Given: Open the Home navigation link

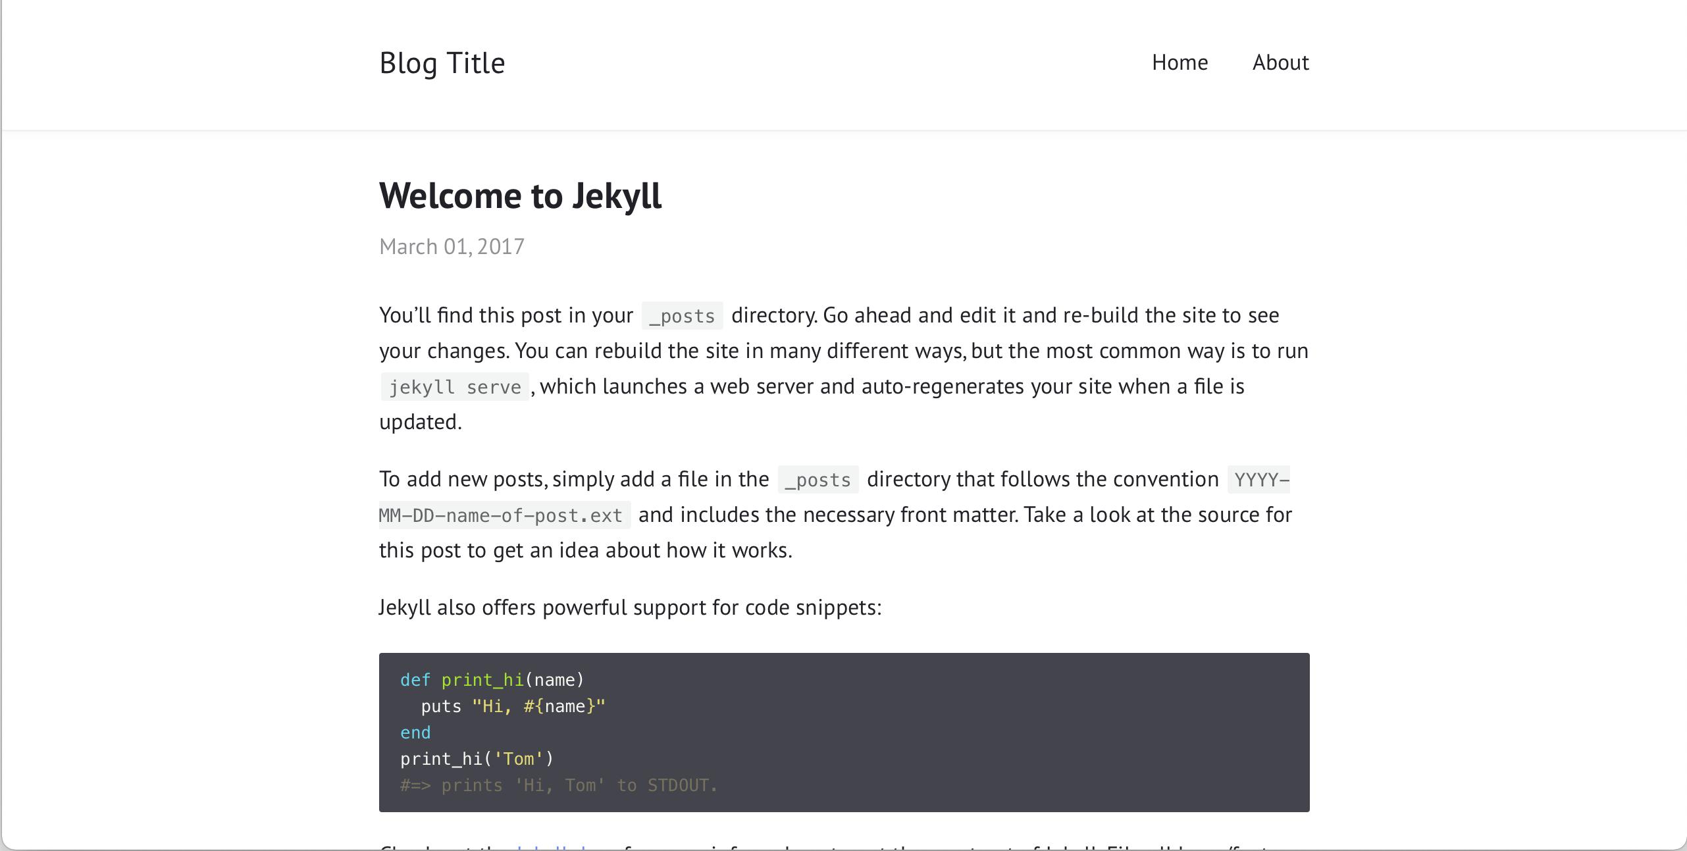Looking at the screenshot, I should click(1180, 63).
